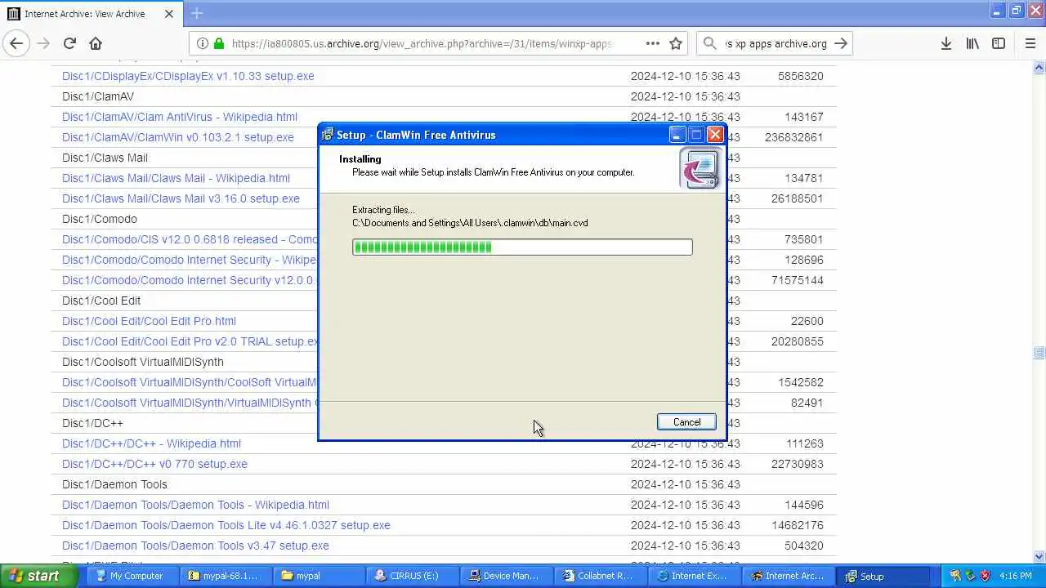Switch to Internet Archive taskbar window
The width and height of the screenshot is (1046, 588).
pyautogui.click(x=788, y=576)
